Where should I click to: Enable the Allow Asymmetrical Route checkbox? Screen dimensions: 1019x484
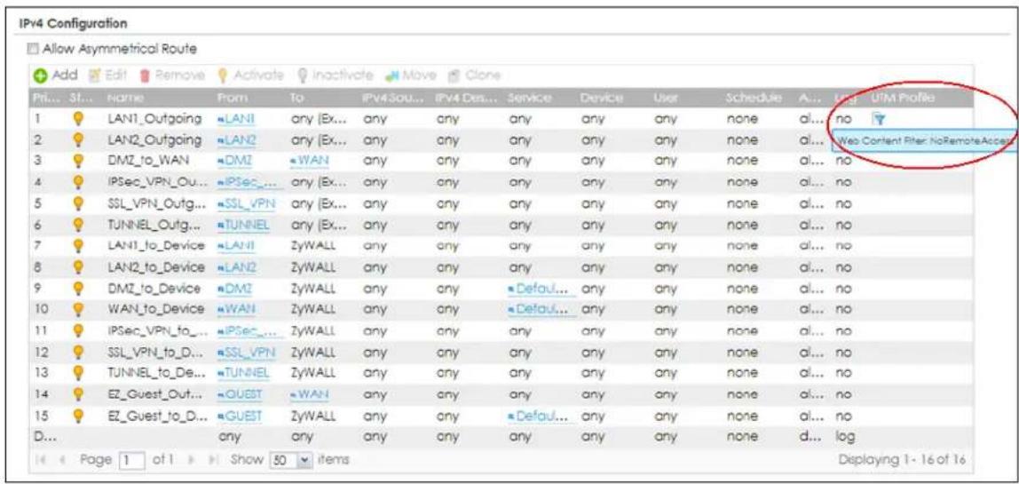[x=33, y=50]
